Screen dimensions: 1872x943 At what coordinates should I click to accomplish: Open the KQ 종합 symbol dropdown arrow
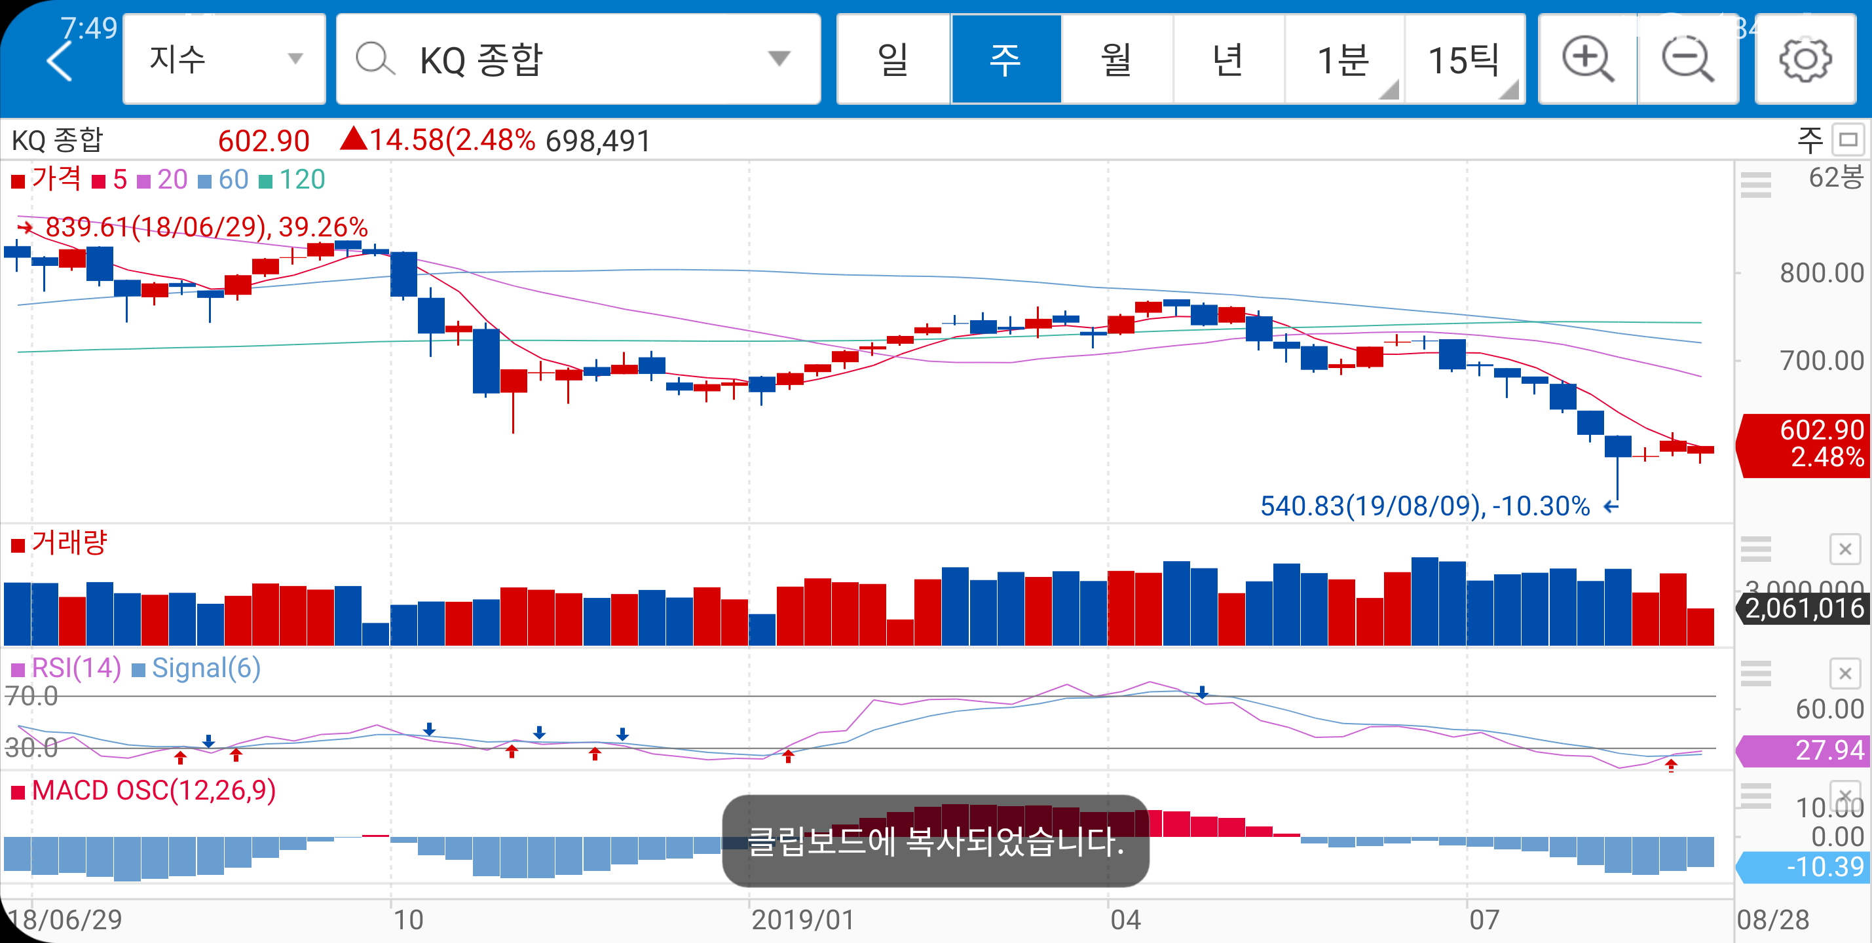(x=779, y=60)
